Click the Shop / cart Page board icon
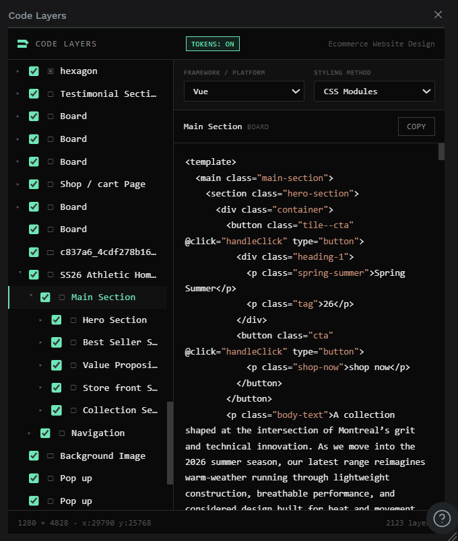Viewport: 458px width, 541px height. (51, 184)
